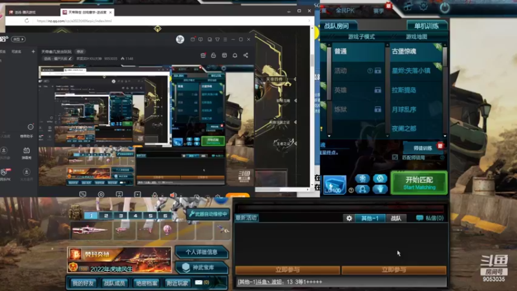Image resolution: width=517 pixels, height=291 pixels.
Task: Reload the page with browser refresh icon
Action: (x=26, y=21)
